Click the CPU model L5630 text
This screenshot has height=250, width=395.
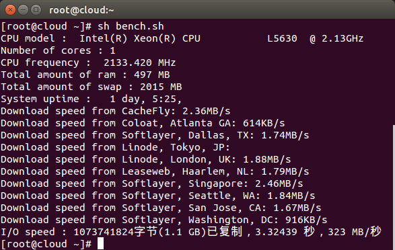282,38
